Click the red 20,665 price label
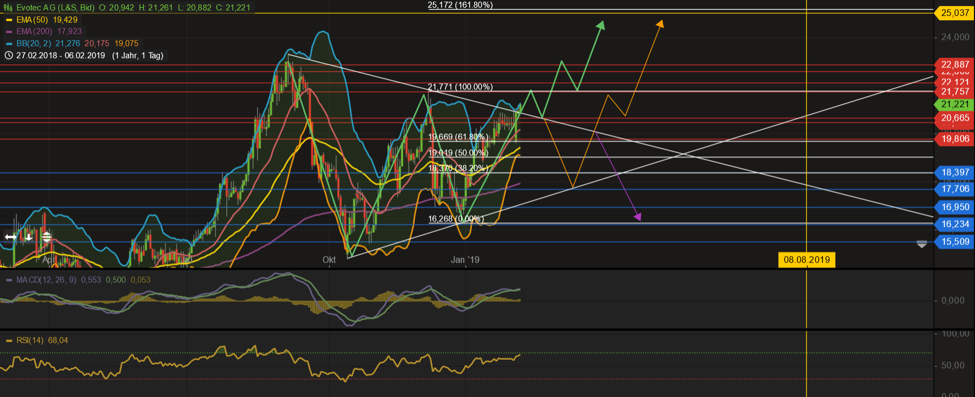This screenshot has height=397, width=975. click(955, 118)
